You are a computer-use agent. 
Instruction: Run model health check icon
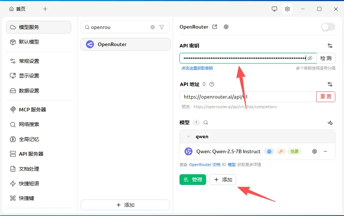pos(330,123)
